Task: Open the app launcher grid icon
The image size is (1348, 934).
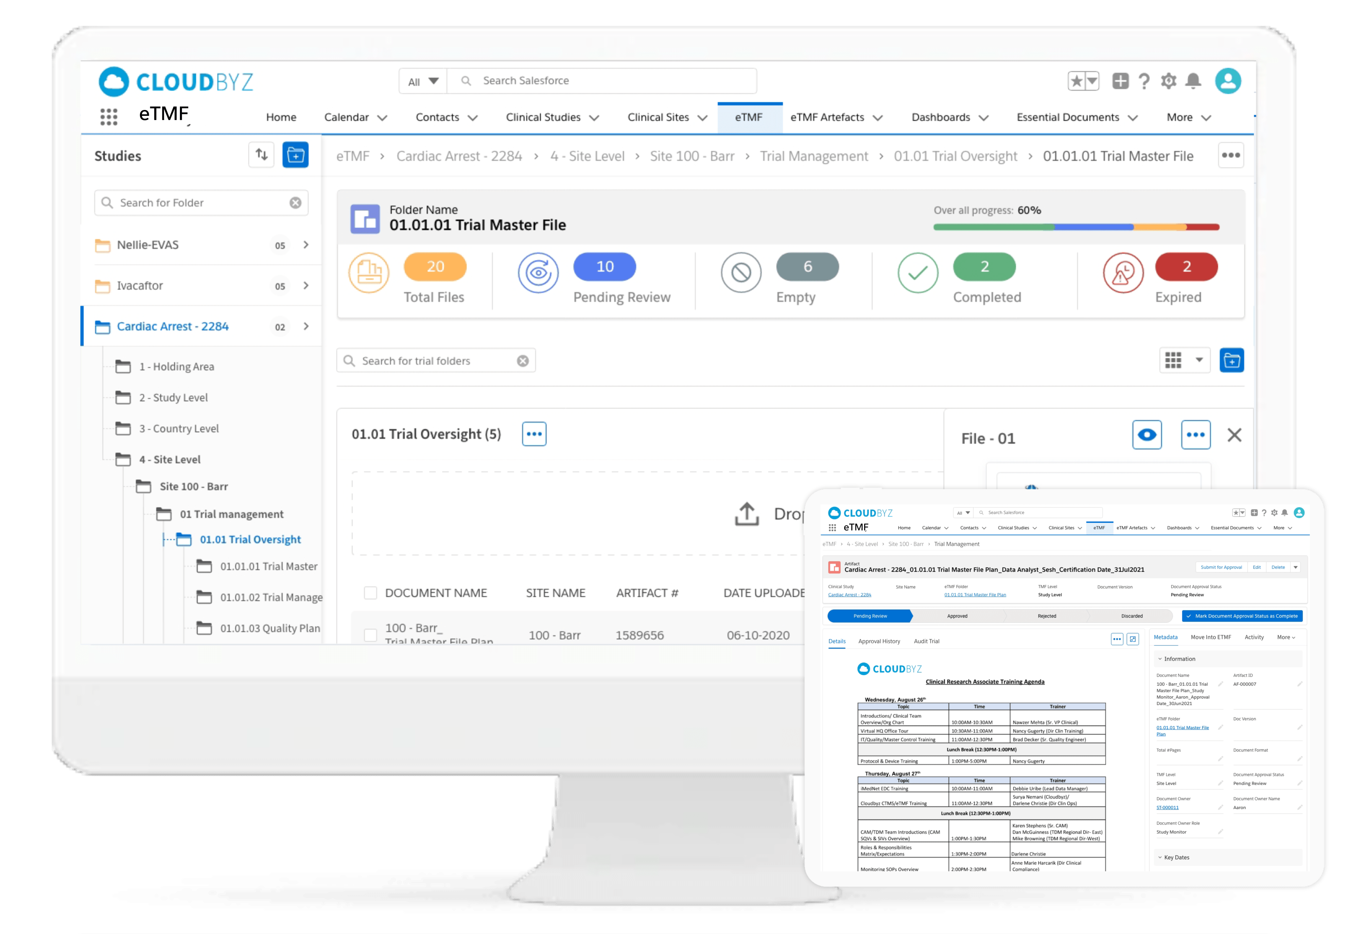Action: (x=109, y=117)
